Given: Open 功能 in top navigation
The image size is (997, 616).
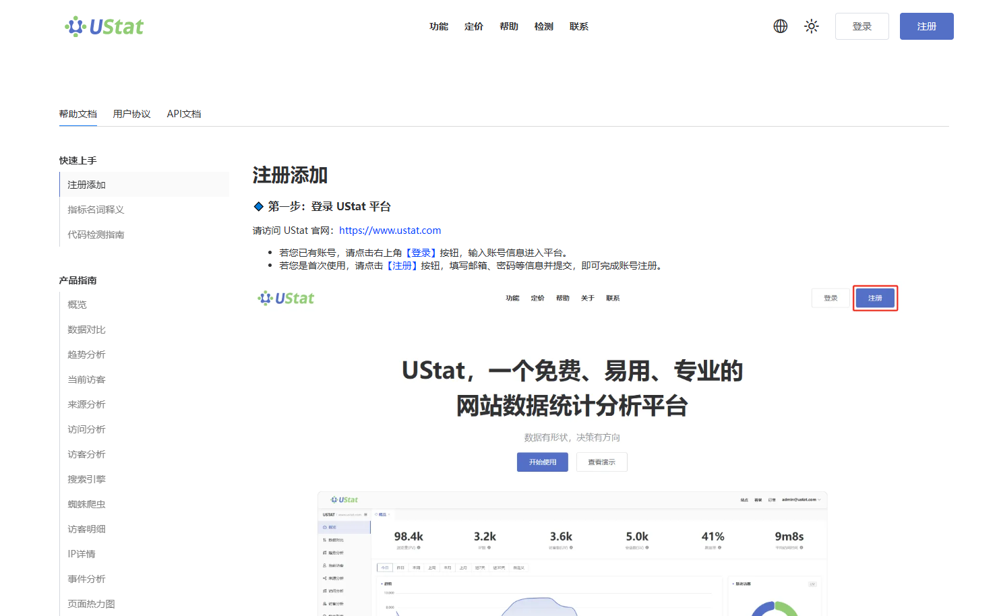Looking at the screenshot, I should pos(439,26).
